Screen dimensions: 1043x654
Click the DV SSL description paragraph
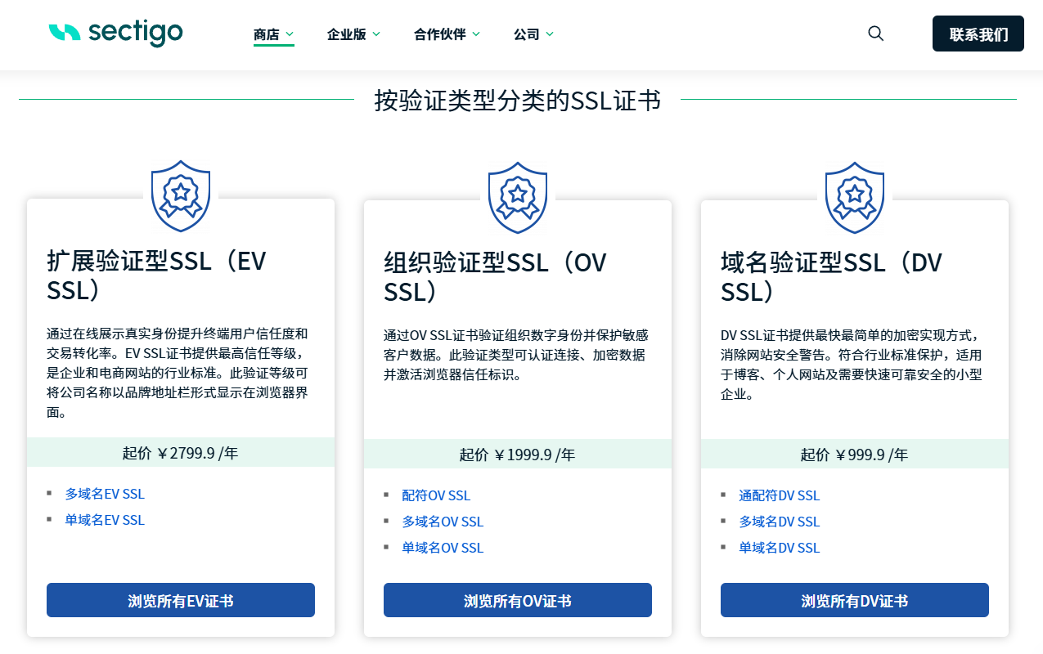[x=852, y=365]
